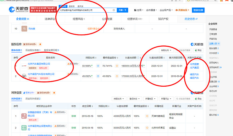Select the 历史股东信息 sub-tab

33,50
